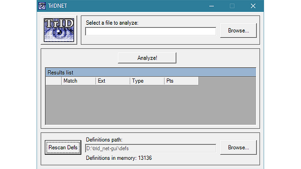
Task: Click the Definitions path text field
Action: (x=150, y=148)
